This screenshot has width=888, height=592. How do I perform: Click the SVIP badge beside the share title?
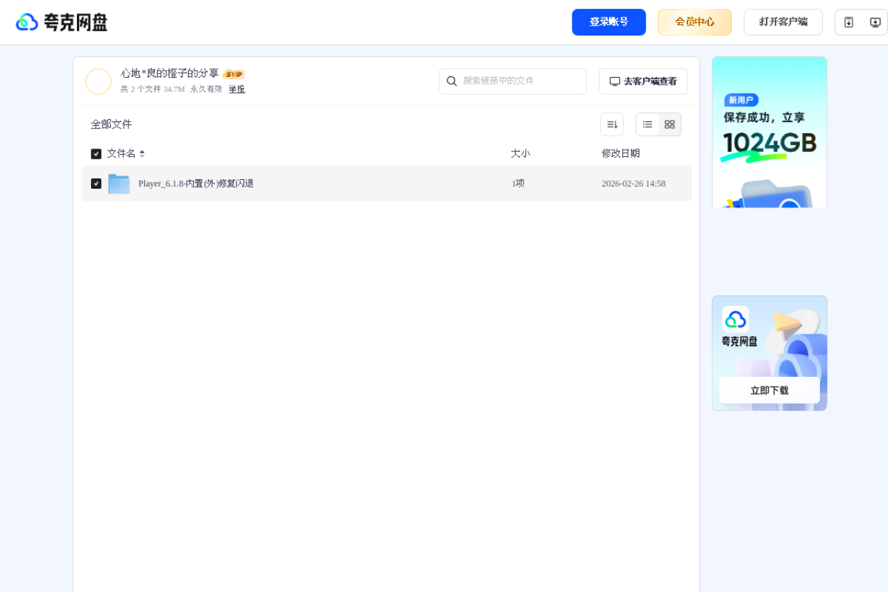coord(234,74)
